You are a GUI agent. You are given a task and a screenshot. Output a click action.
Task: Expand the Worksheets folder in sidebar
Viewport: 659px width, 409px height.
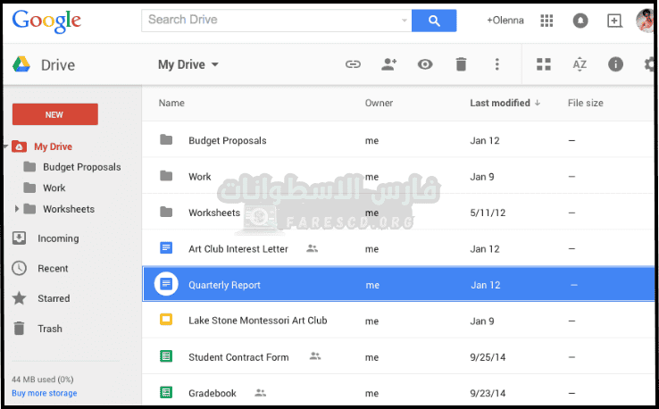coord(17,209)
